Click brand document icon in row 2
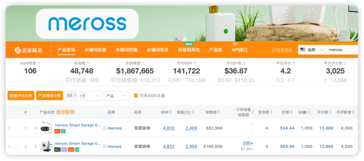Viewport: 364px width, 161px height. click(105, 147)
